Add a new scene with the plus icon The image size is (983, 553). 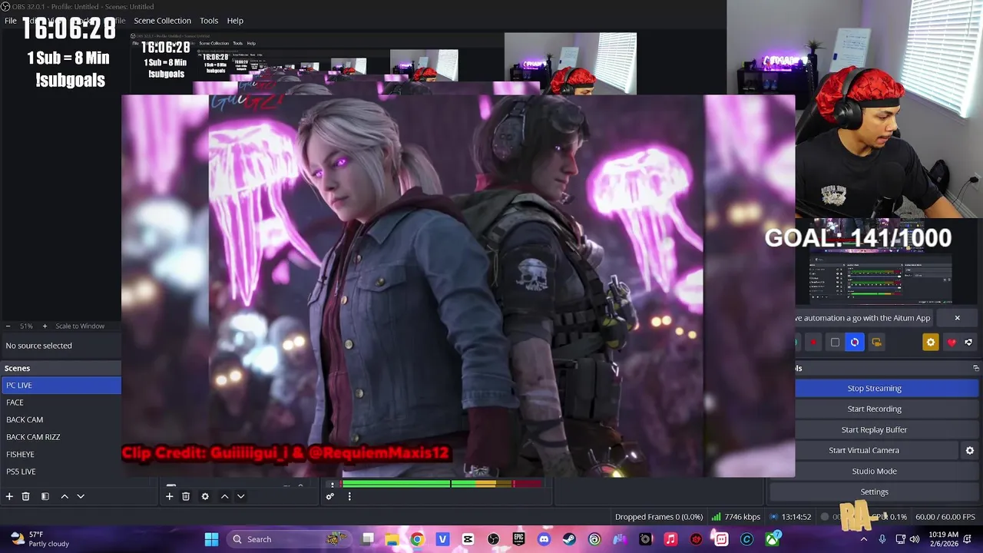[9, 497]
